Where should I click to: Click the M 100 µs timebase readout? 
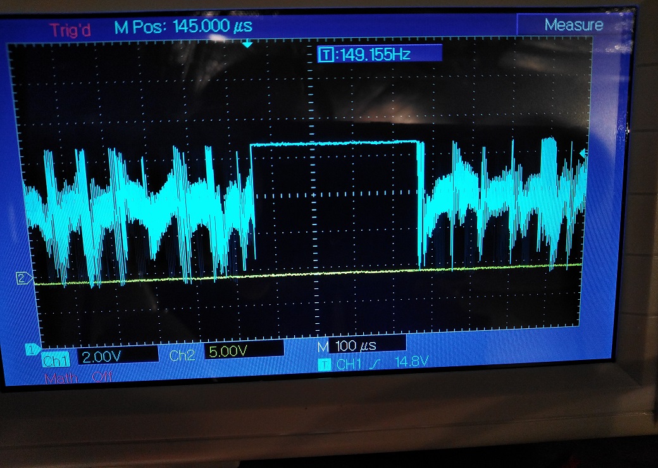tap(362, 345)
